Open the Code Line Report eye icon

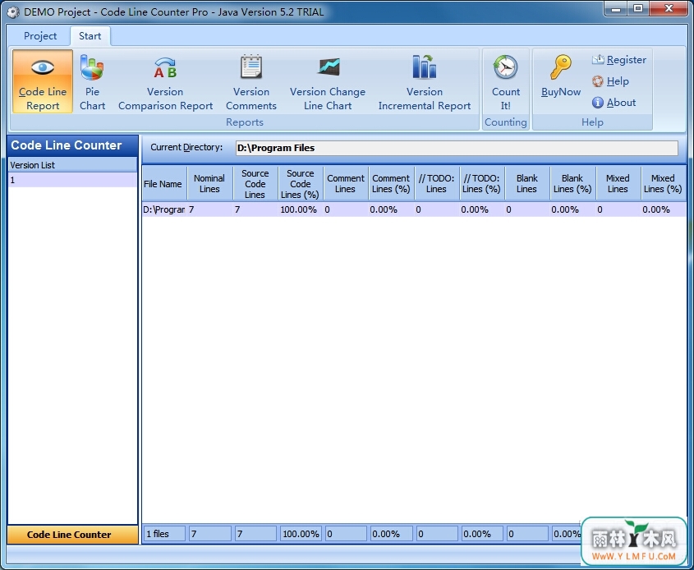pyautogui.click(x=43, y=67)
